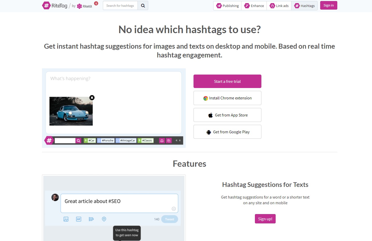
Task: Close the demo toolbar with the x icon
Action: [x=180, y=140]
